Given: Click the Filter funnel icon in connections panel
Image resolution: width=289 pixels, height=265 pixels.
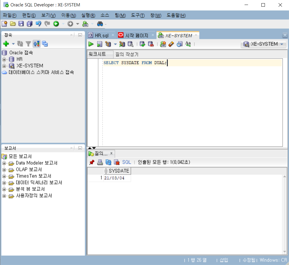Looking at the screenshot, I should [28, 44].
